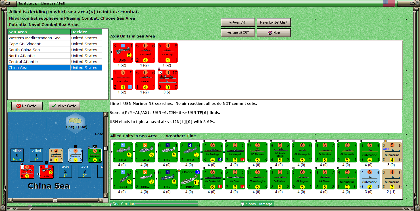Open the Air-to-air CRT chart
Image resolution: width=420 pixels, height=211 pixels.
[238, 22]
